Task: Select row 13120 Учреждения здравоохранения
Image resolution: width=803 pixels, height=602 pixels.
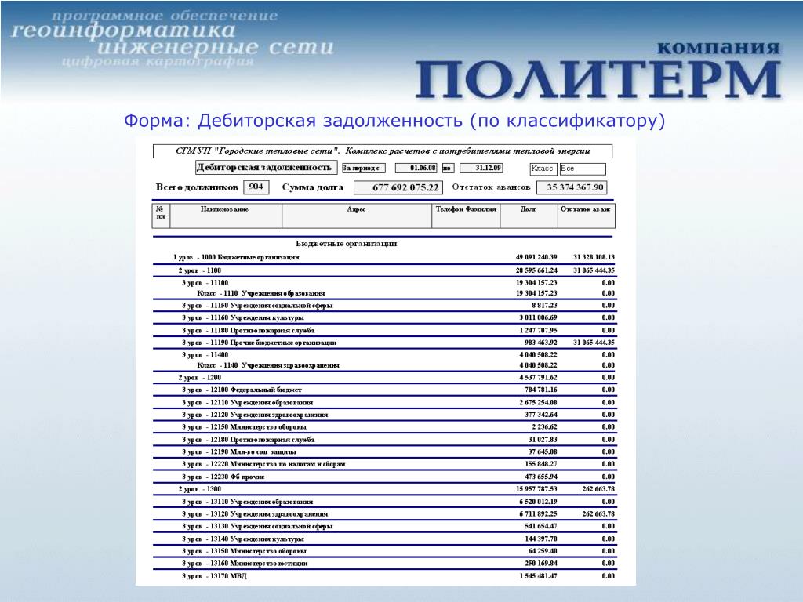Action: click(x=384, y=514)
